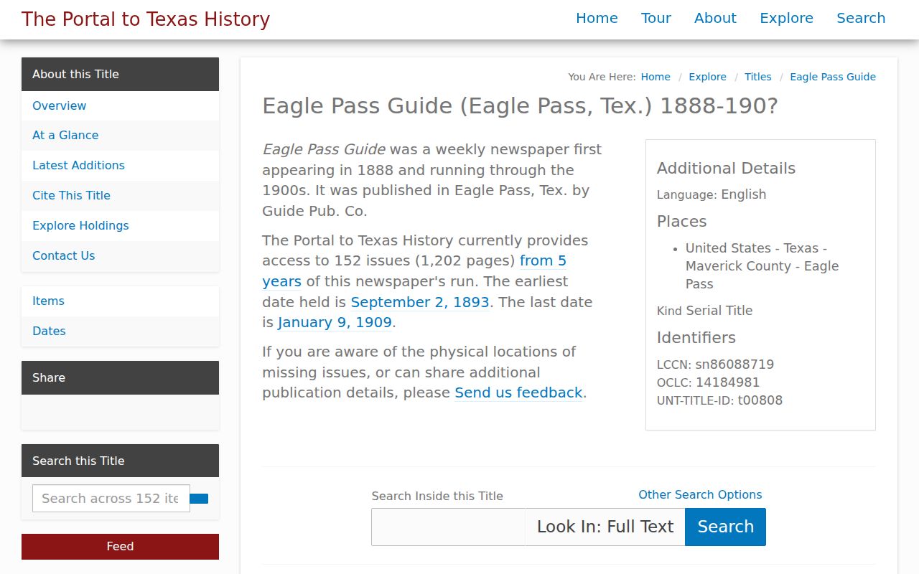
Task: Click the OCLC 14184981 identifier text
Action: coord(708,382)
